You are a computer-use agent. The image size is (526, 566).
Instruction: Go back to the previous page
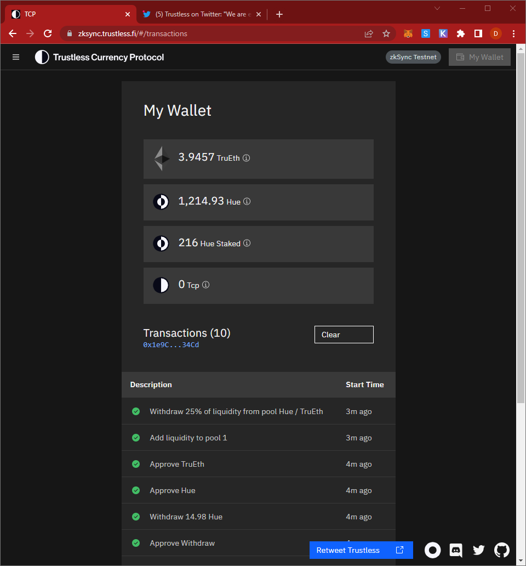pos(13,33)
